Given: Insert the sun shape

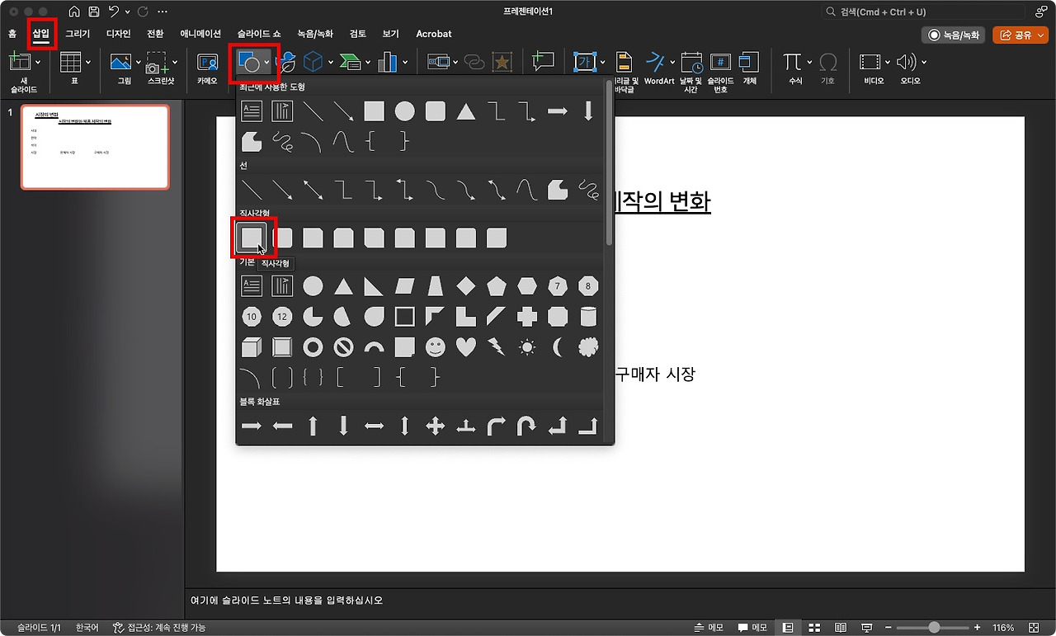Looking at the screenshot, I should click(527, 347).
